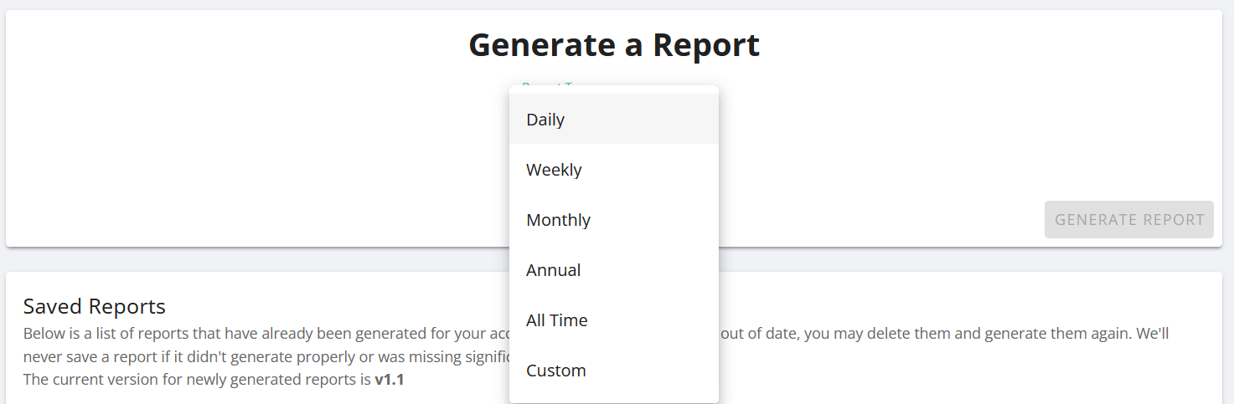Select the Custom report type
1234x404 pixels.
(x=613, y=370)
